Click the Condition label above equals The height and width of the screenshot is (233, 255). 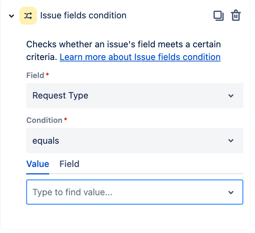coord(44,120)
